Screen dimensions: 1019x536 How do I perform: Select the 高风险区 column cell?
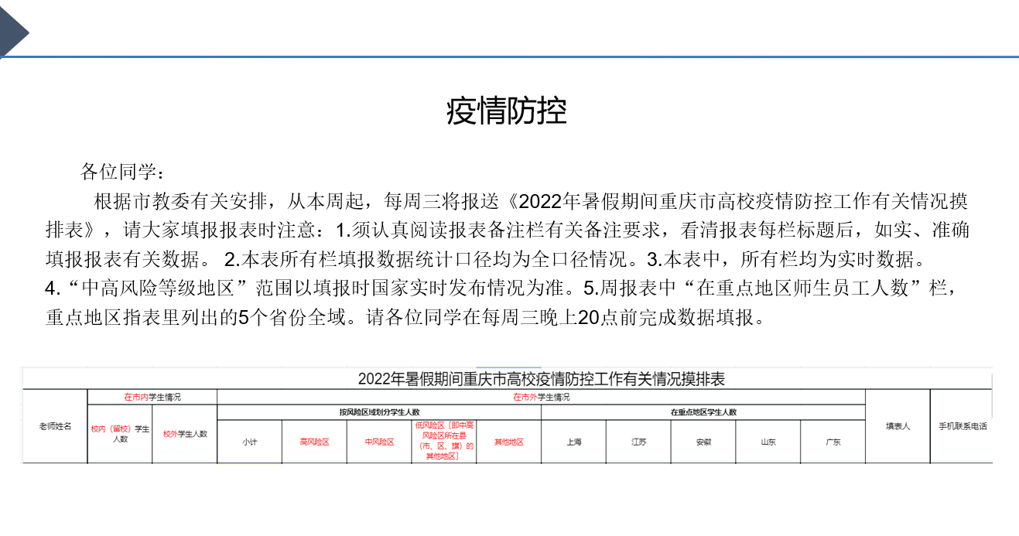pyautogui.click(x=314, y=442)
